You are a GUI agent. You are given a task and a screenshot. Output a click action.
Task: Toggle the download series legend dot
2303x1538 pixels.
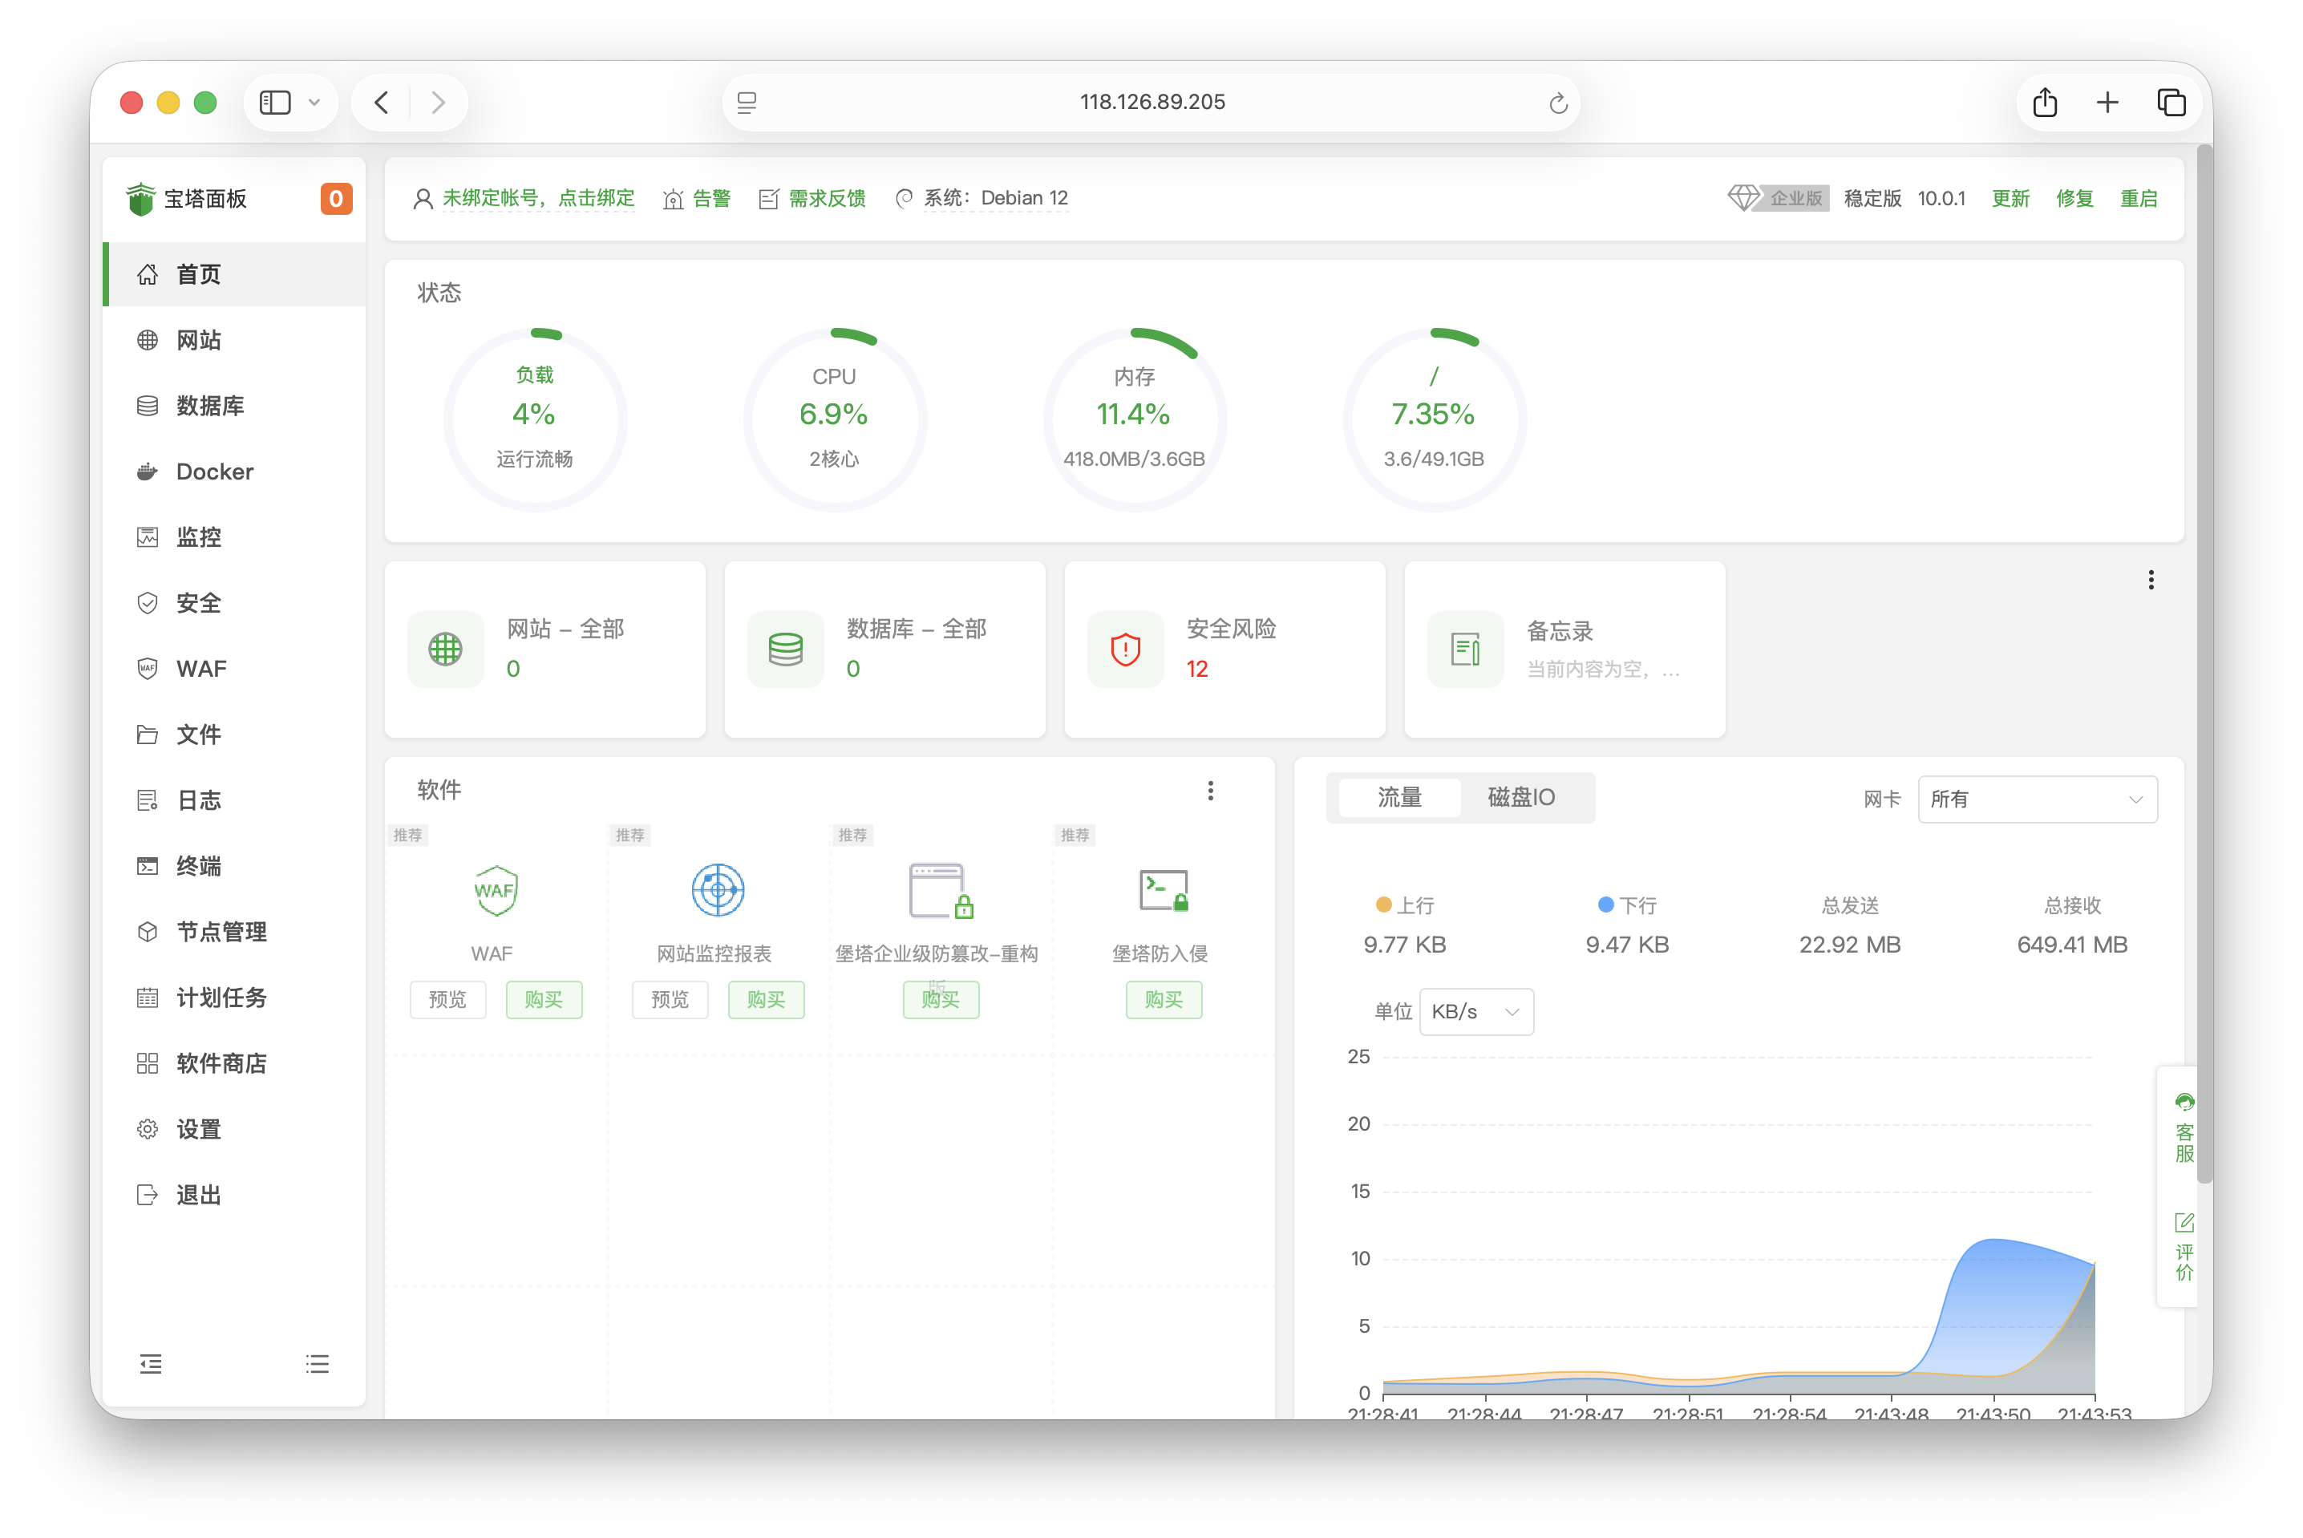pos(1605,905)
